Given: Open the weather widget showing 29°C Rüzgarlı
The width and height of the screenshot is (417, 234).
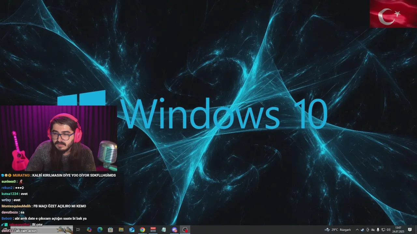Looking at the screenshot, I should 338,230.
